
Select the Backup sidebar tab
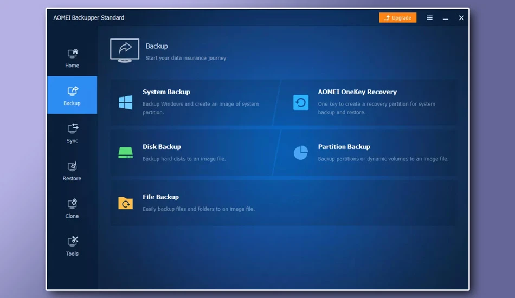coord(72,95)
